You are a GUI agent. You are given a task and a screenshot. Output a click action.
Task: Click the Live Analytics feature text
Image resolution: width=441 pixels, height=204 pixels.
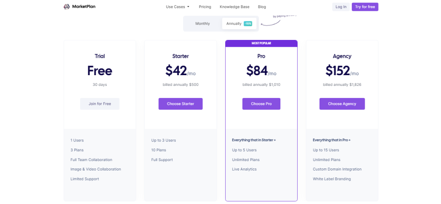[x=244, y=169]
